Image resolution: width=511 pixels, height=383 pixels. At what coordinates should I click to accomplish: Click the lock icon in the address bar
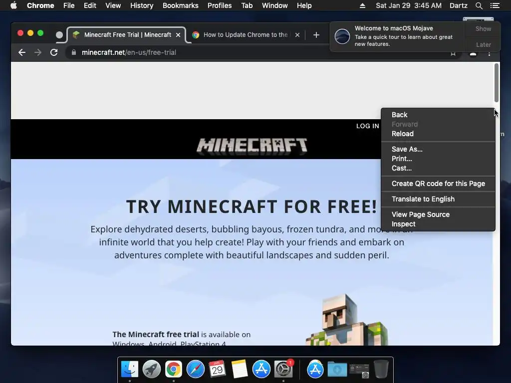(74, 52)
